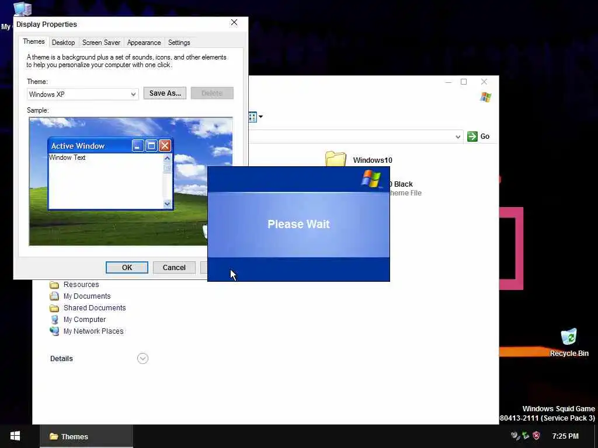Screen dimensions: 598x448
Task: Click the sample Active Window minimize icon
Action: tap(138, 145)
